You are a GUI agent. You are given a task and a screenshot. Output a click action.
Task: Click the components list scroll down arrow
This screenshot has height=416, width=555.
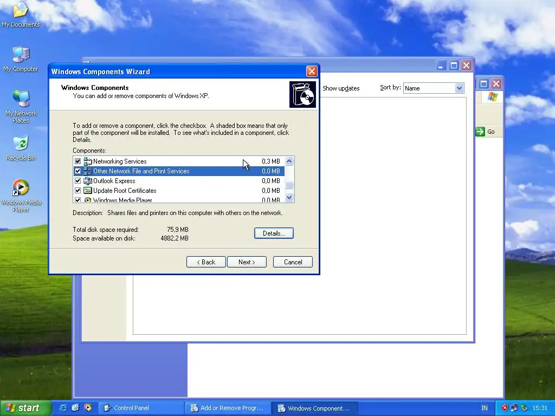pyautogui.click(x=289, y=198)
